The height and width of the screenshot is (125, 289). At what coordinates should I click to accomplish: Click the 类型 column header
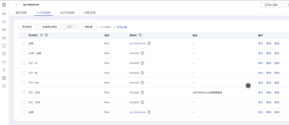click(107, 35)
